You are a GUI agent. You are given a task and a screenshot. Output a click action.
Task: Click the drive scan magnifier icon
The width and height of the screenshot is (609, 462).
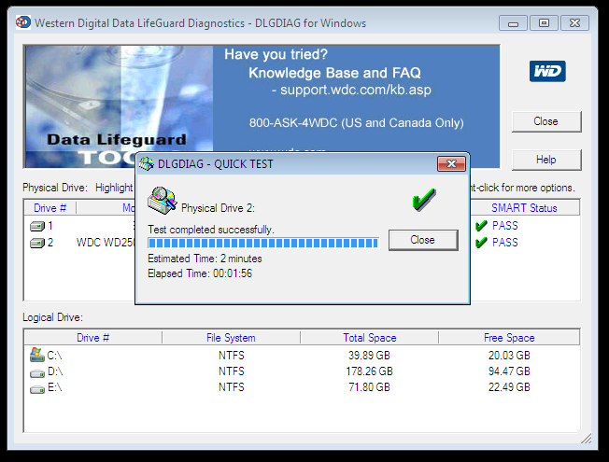tap(162, 201)
